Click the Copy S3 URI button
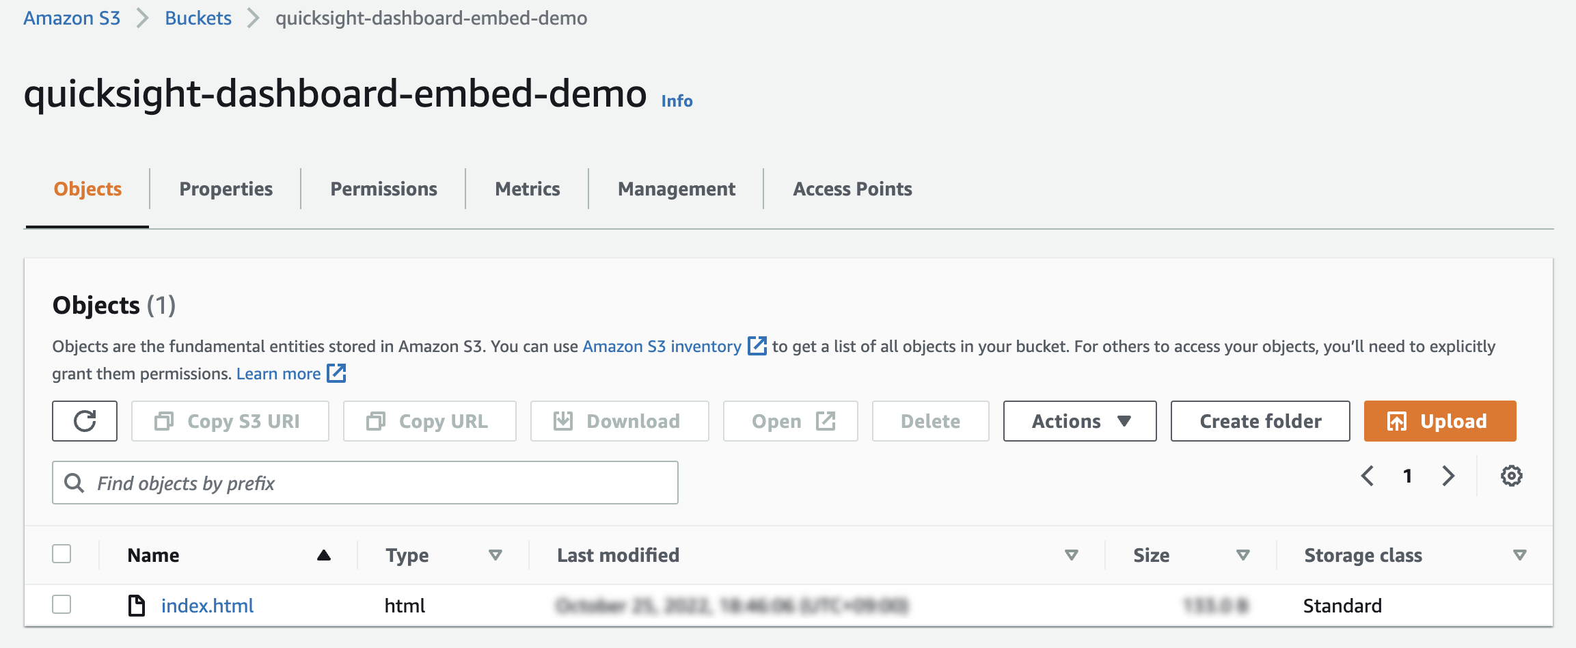This screenshot has height=648, width=1576. 230,421
